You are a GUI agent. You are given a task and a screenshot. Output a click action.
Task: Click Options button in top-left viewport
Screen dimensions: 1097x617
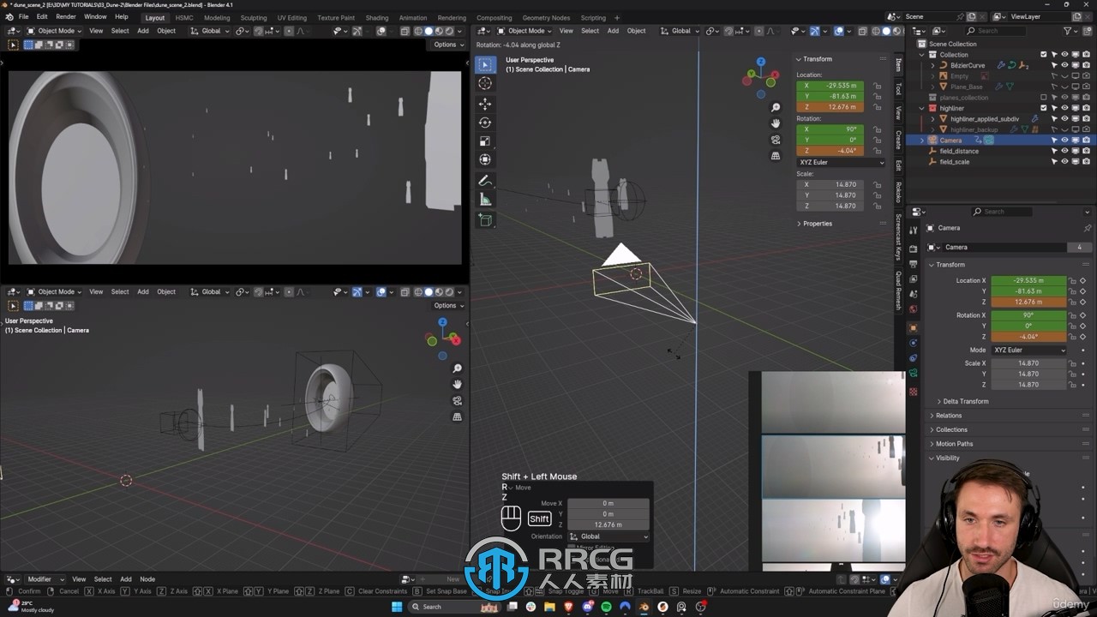pyautogui.click(x=448, y=45)
